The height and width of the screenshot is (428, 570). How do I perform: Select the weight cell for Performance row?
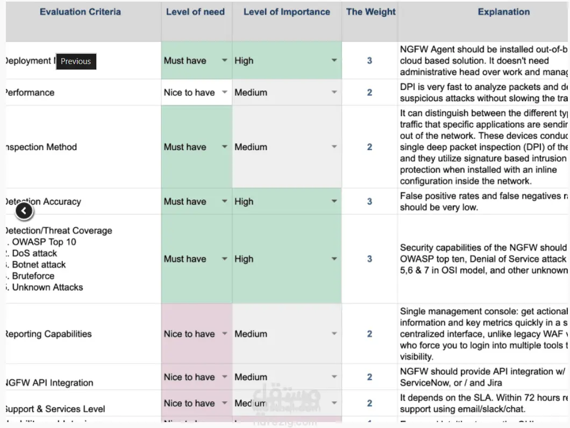click(x=369, y=93)
